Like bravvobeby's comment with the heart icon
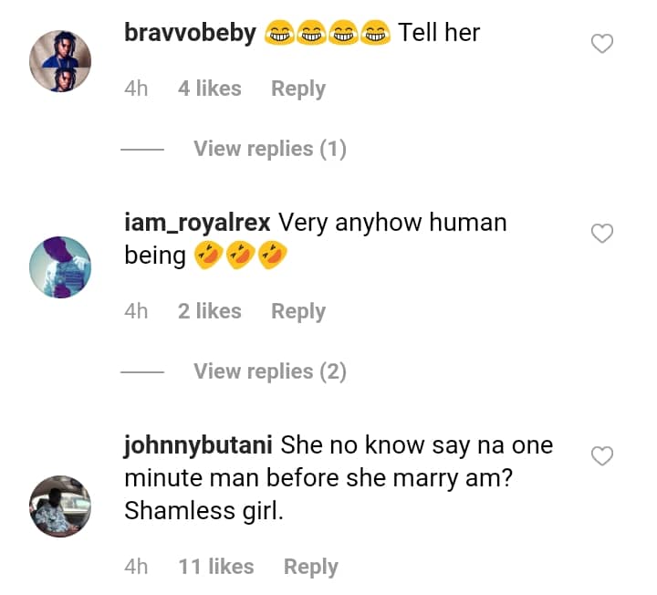The width and height of the screenshot is (657, 595). click(x=602, y=44)
